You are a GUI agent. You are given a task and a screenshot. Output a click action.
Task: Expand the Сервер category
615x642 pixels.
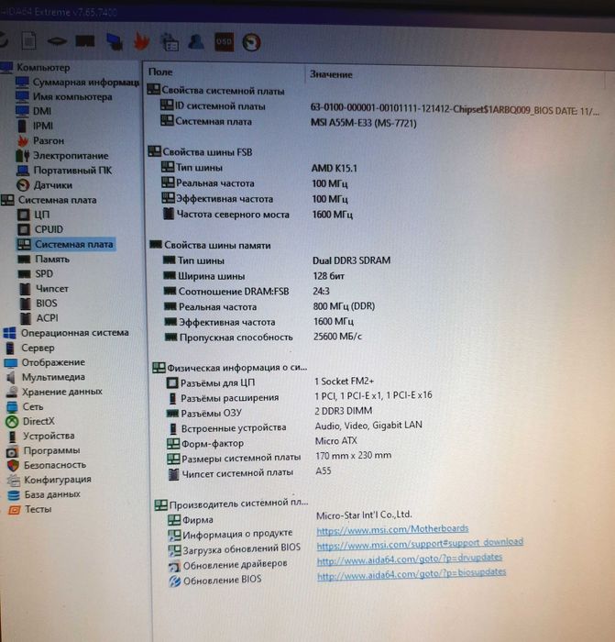pos(38,348)
